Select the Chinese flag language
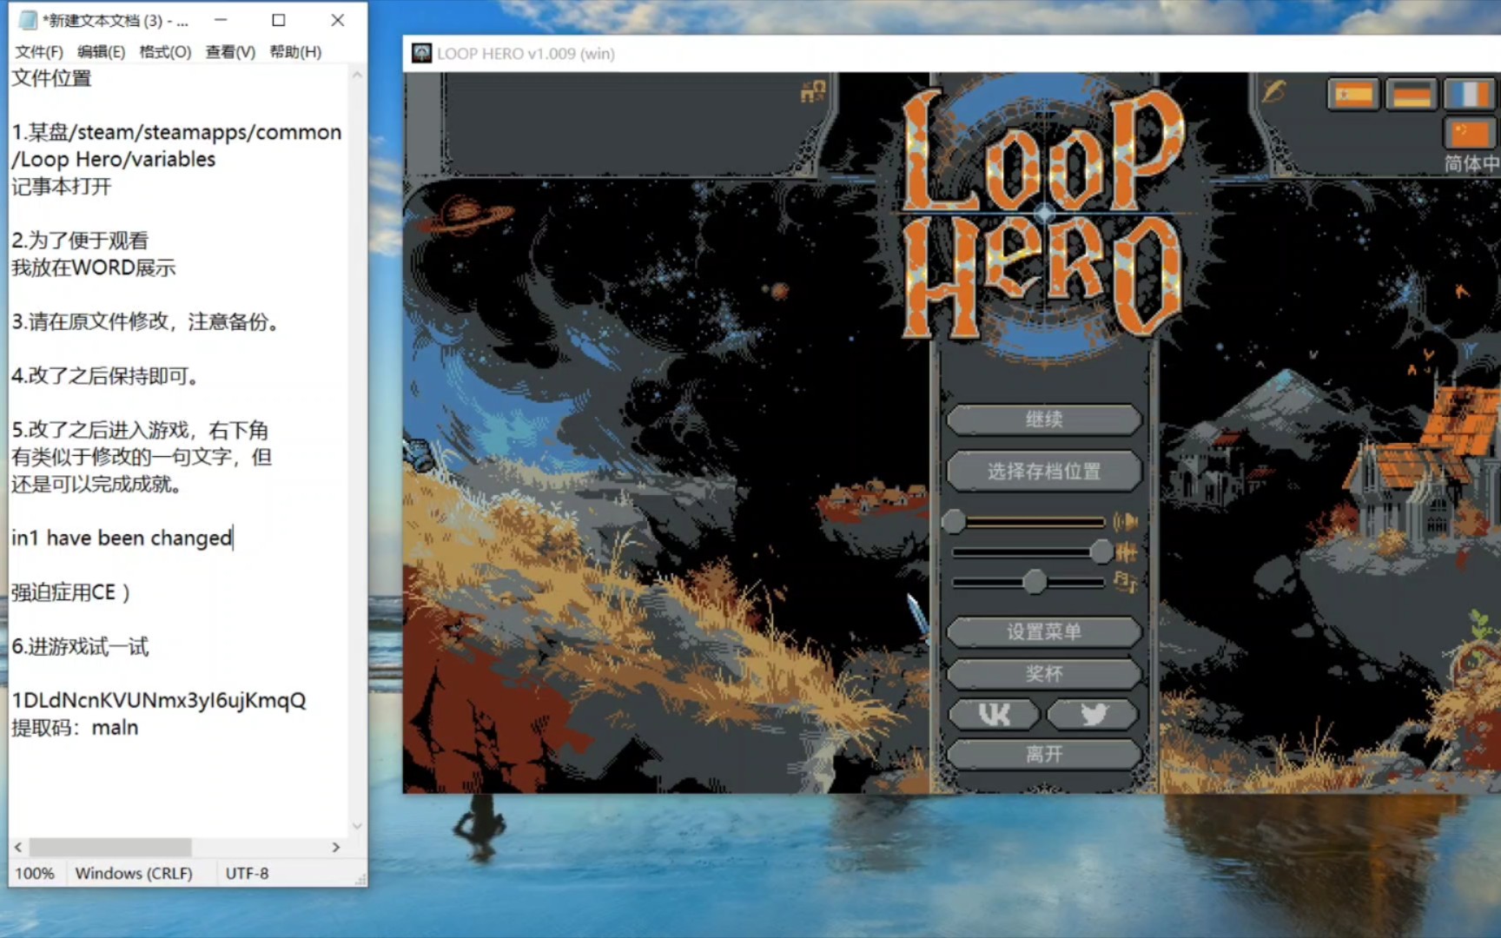 pyautogui.click(x=1469, y=134)
